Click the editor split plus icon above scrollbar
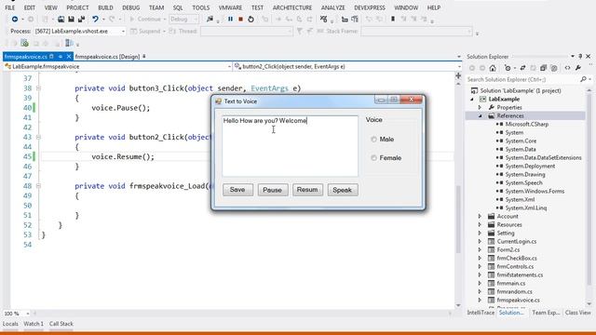Viewport: 596px width, 335px height. [x=458, y=76]
